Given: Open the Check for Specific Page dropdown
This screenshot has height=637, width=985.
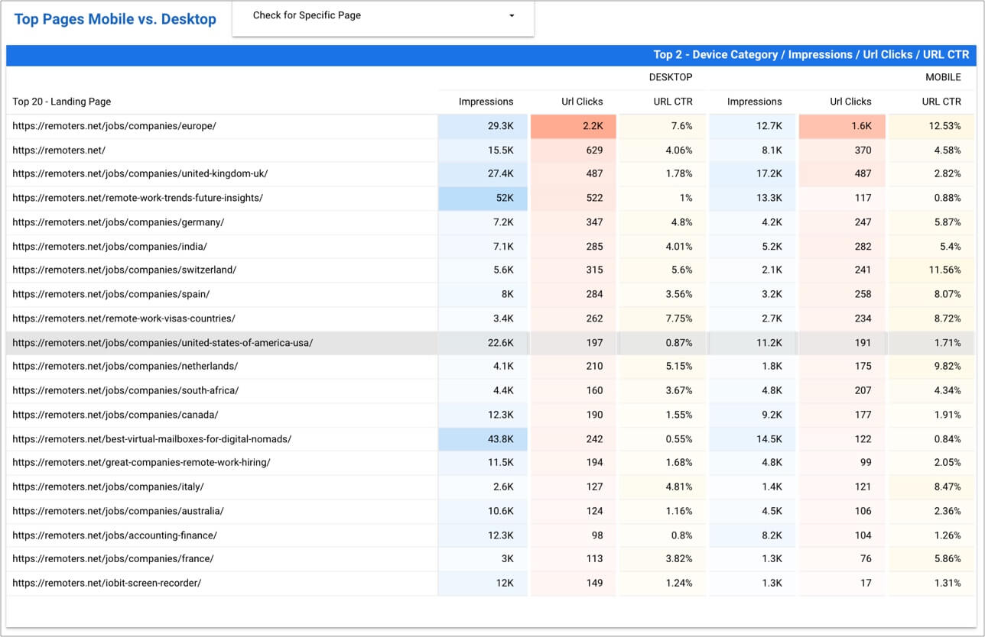Looking at the screenshot, I should point(383,16).
